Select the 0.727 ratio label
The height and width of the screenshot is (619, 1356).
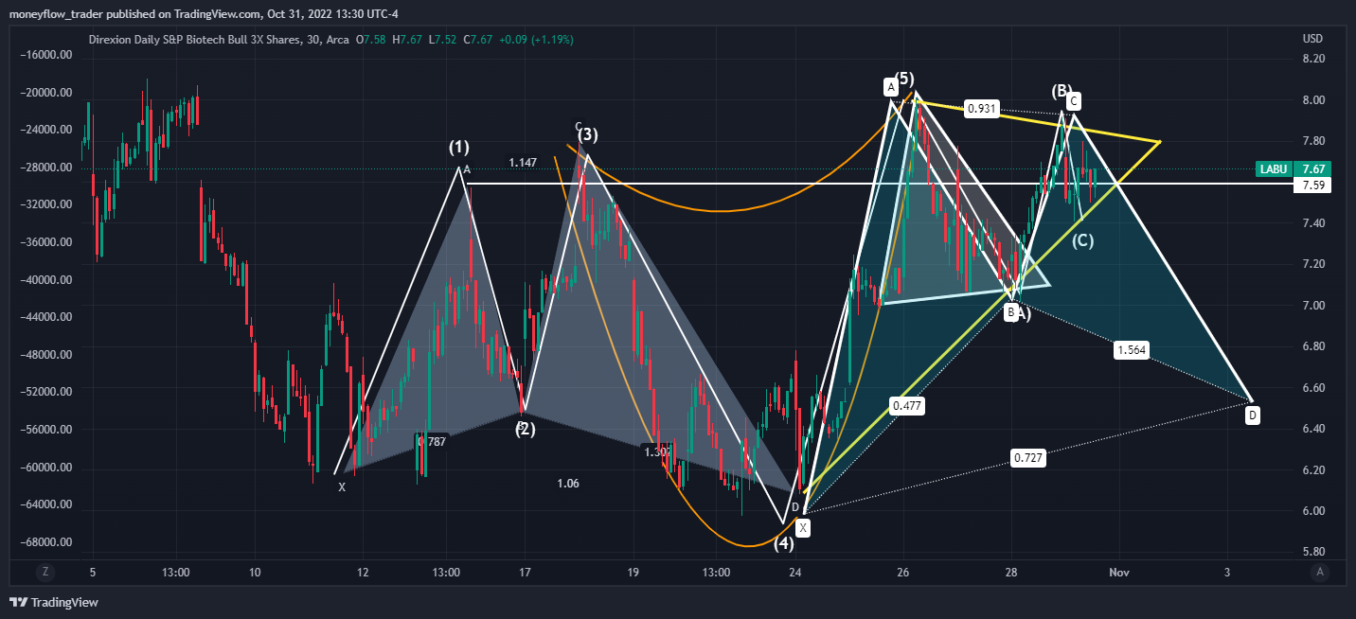[x=1028, y=458]
